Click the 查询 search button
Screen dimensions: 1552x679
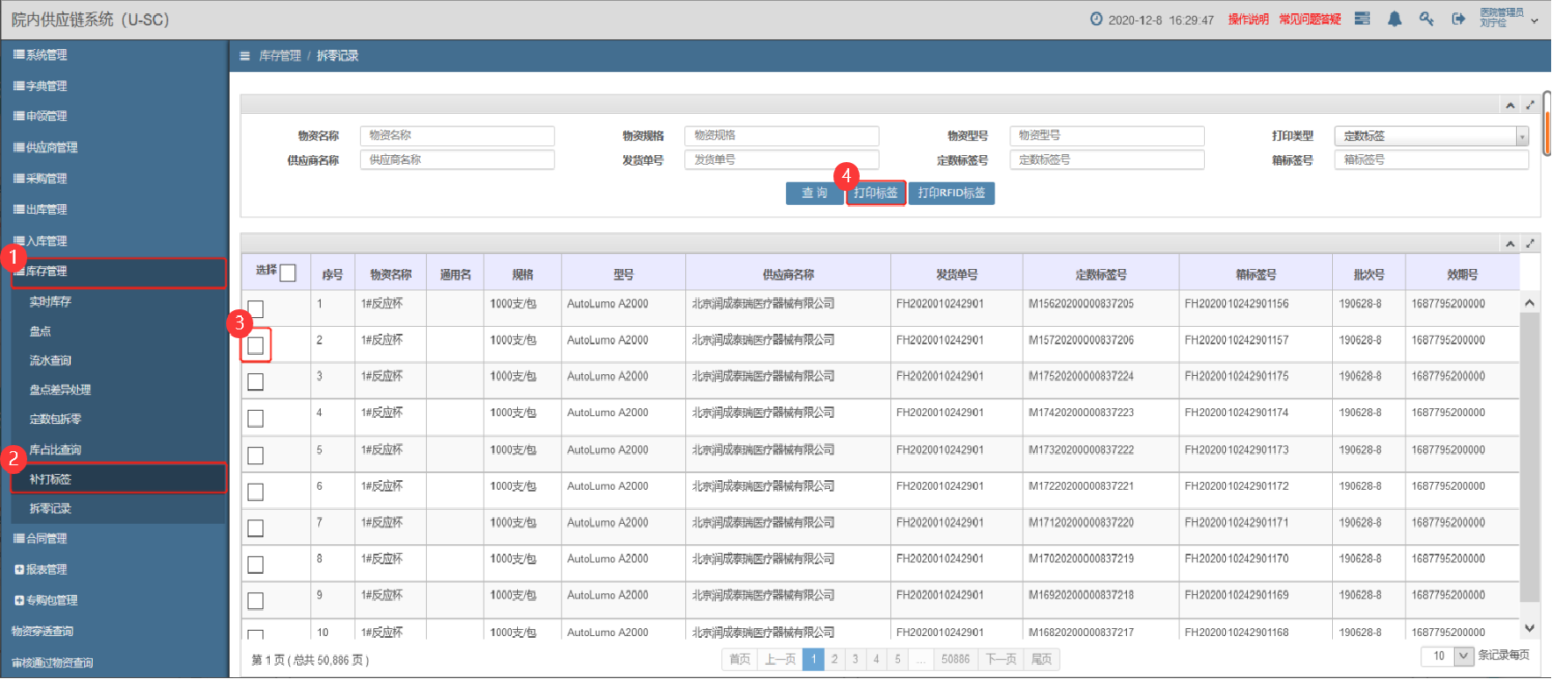click(814, 193)
